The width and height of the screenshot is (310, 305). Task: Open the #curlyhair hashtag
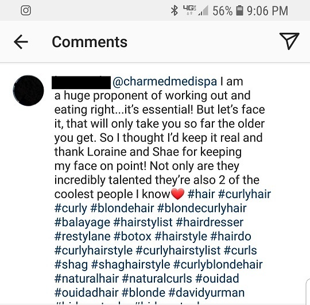[x=245, y=194]
